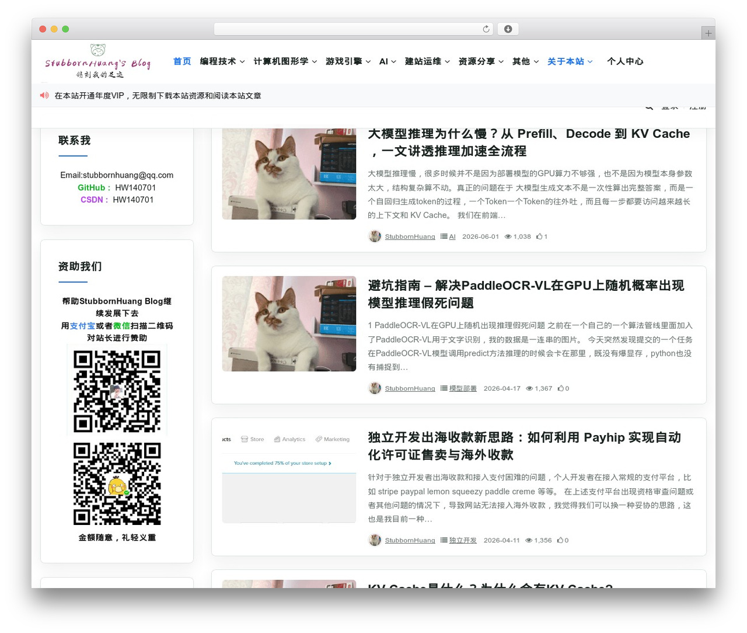Click the 微信 link in sponsor text
Viewport: 747px width, 633px height.
click(x=121, y=326)
